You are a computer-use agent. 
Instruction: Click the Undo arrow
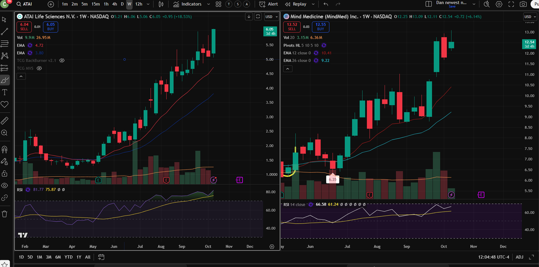click(326, 4)
